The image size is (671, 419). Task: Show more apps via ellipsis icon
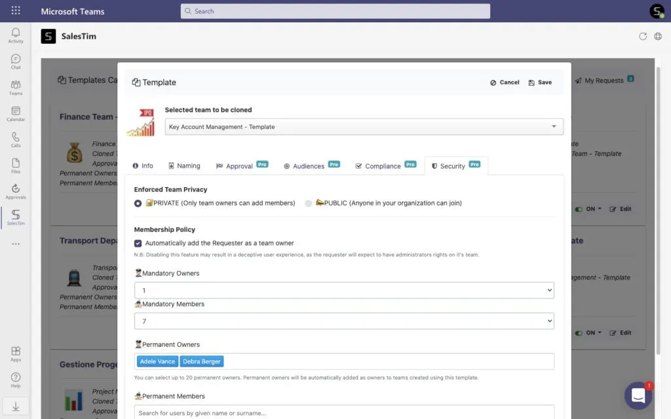tap(16, 244)
